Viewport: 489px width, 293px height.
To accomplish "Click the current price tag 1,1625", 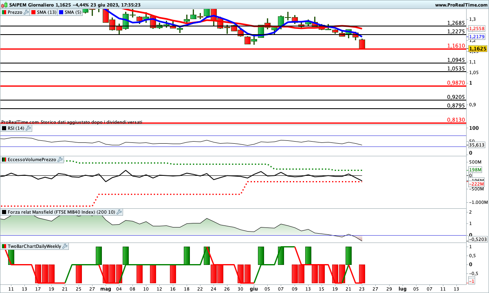I will pyautogui.click(x=478, y=49).
